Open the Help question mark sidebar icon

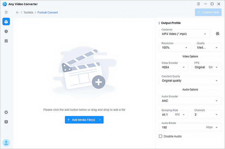6,122
